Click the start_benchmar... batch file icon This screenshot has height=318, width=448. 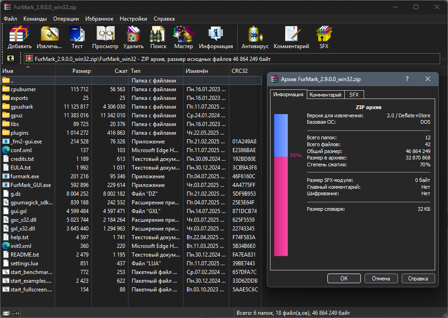[6, 272]
